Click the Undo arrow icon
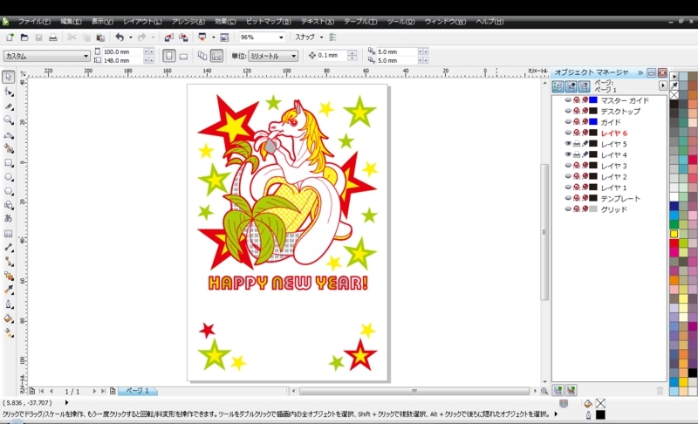Screen dimensions: 698x424 120,38
